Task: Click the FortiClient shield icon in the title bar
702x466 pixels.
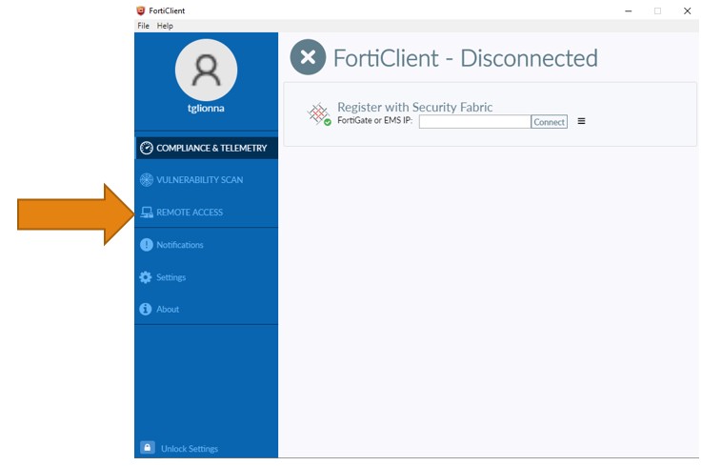Action: [141, 10]
